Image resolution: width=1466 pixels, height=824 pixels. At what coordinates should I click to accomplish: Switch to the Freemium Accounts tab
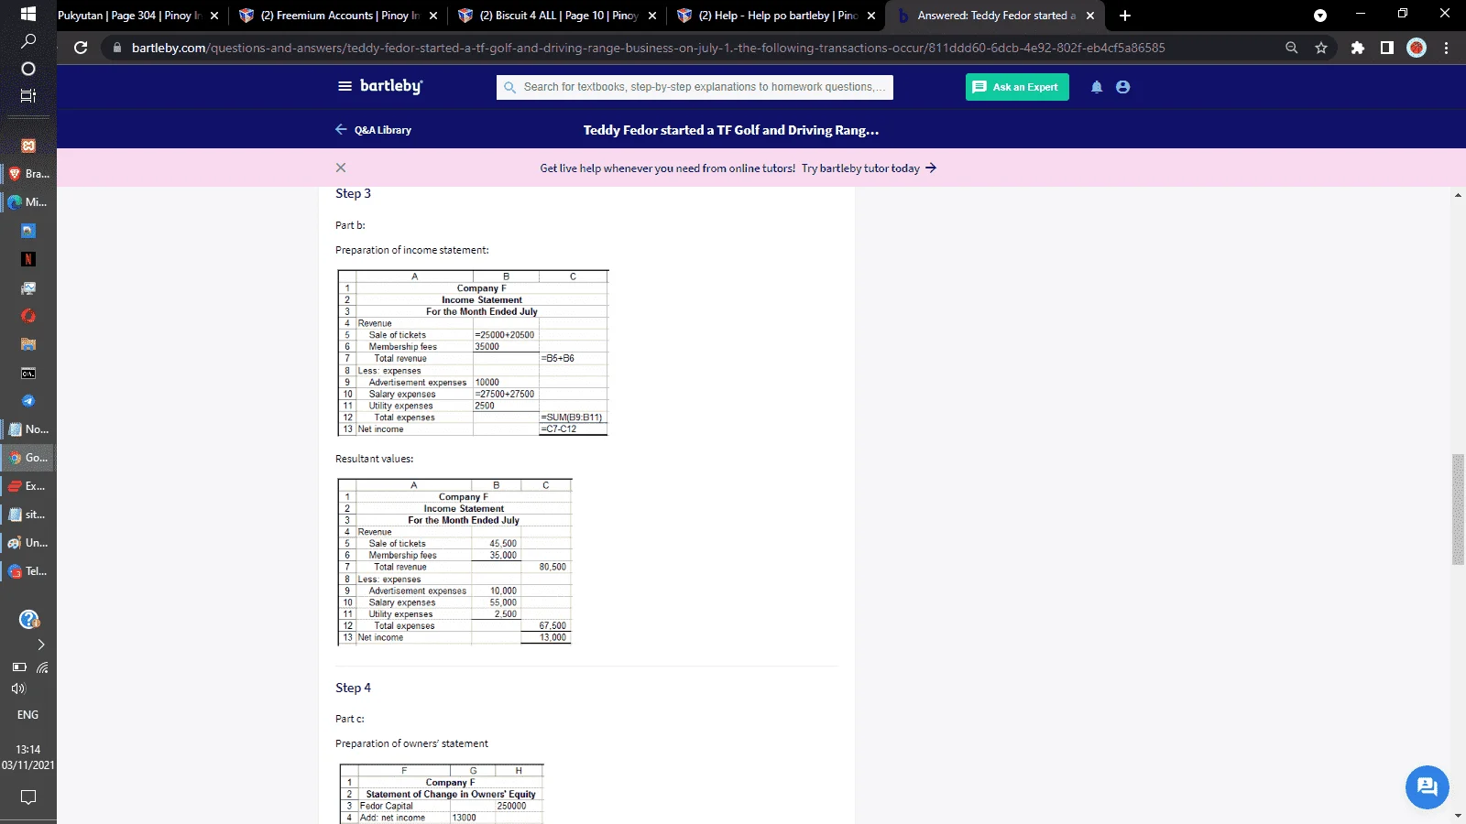pos(338,16)
